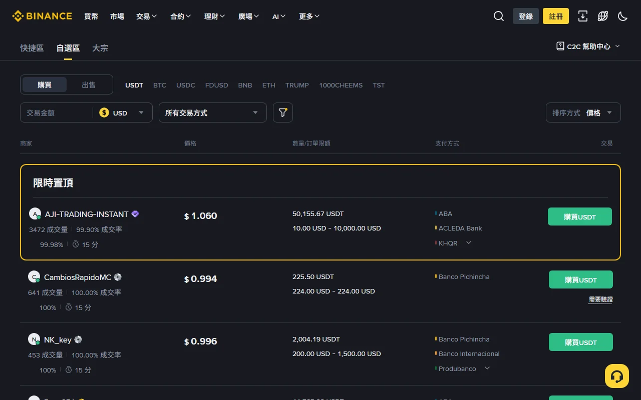Click the Banco Pichincha text in CambiosRapidoMC row
This screenshot has width=641, height=400.
coord(464,276)
